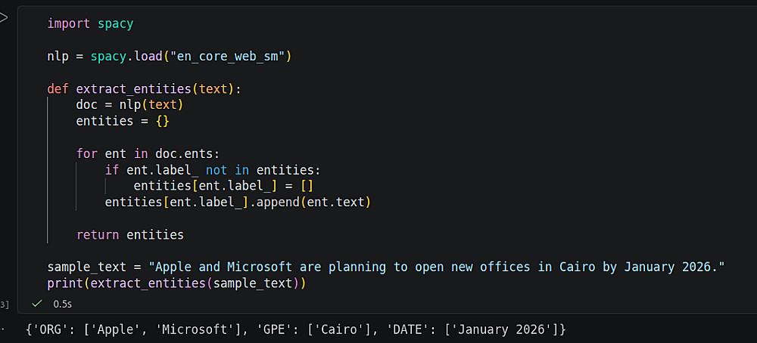Click the cell execution count number

[4, 304]
